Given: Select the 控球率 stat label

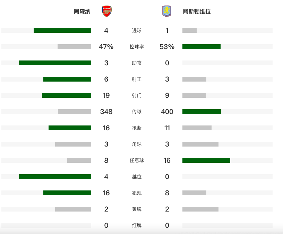Looking at the screenshot, I should [x=137, y=47].
